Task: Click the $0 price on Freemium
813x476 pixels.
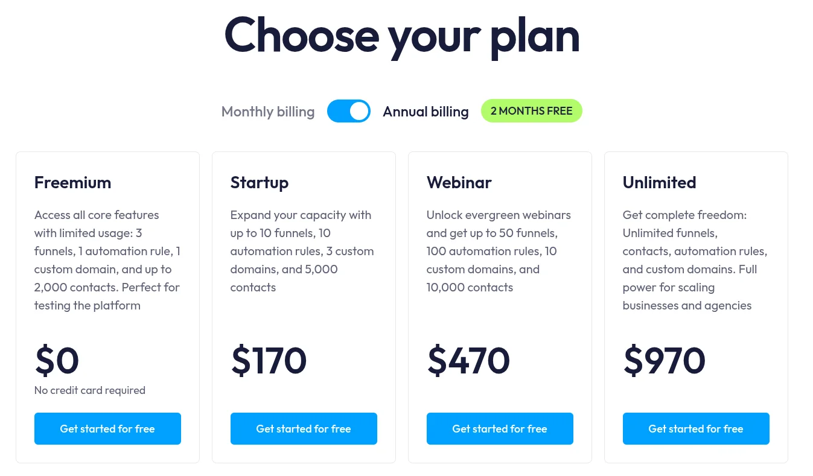Action: (56, 360)
